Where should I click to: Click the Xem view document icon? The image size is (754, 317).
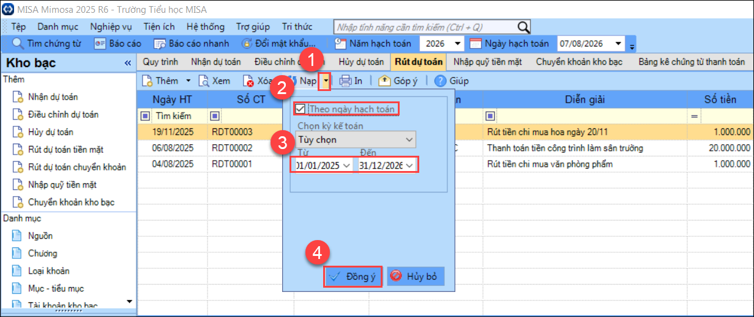coord(203,81)
